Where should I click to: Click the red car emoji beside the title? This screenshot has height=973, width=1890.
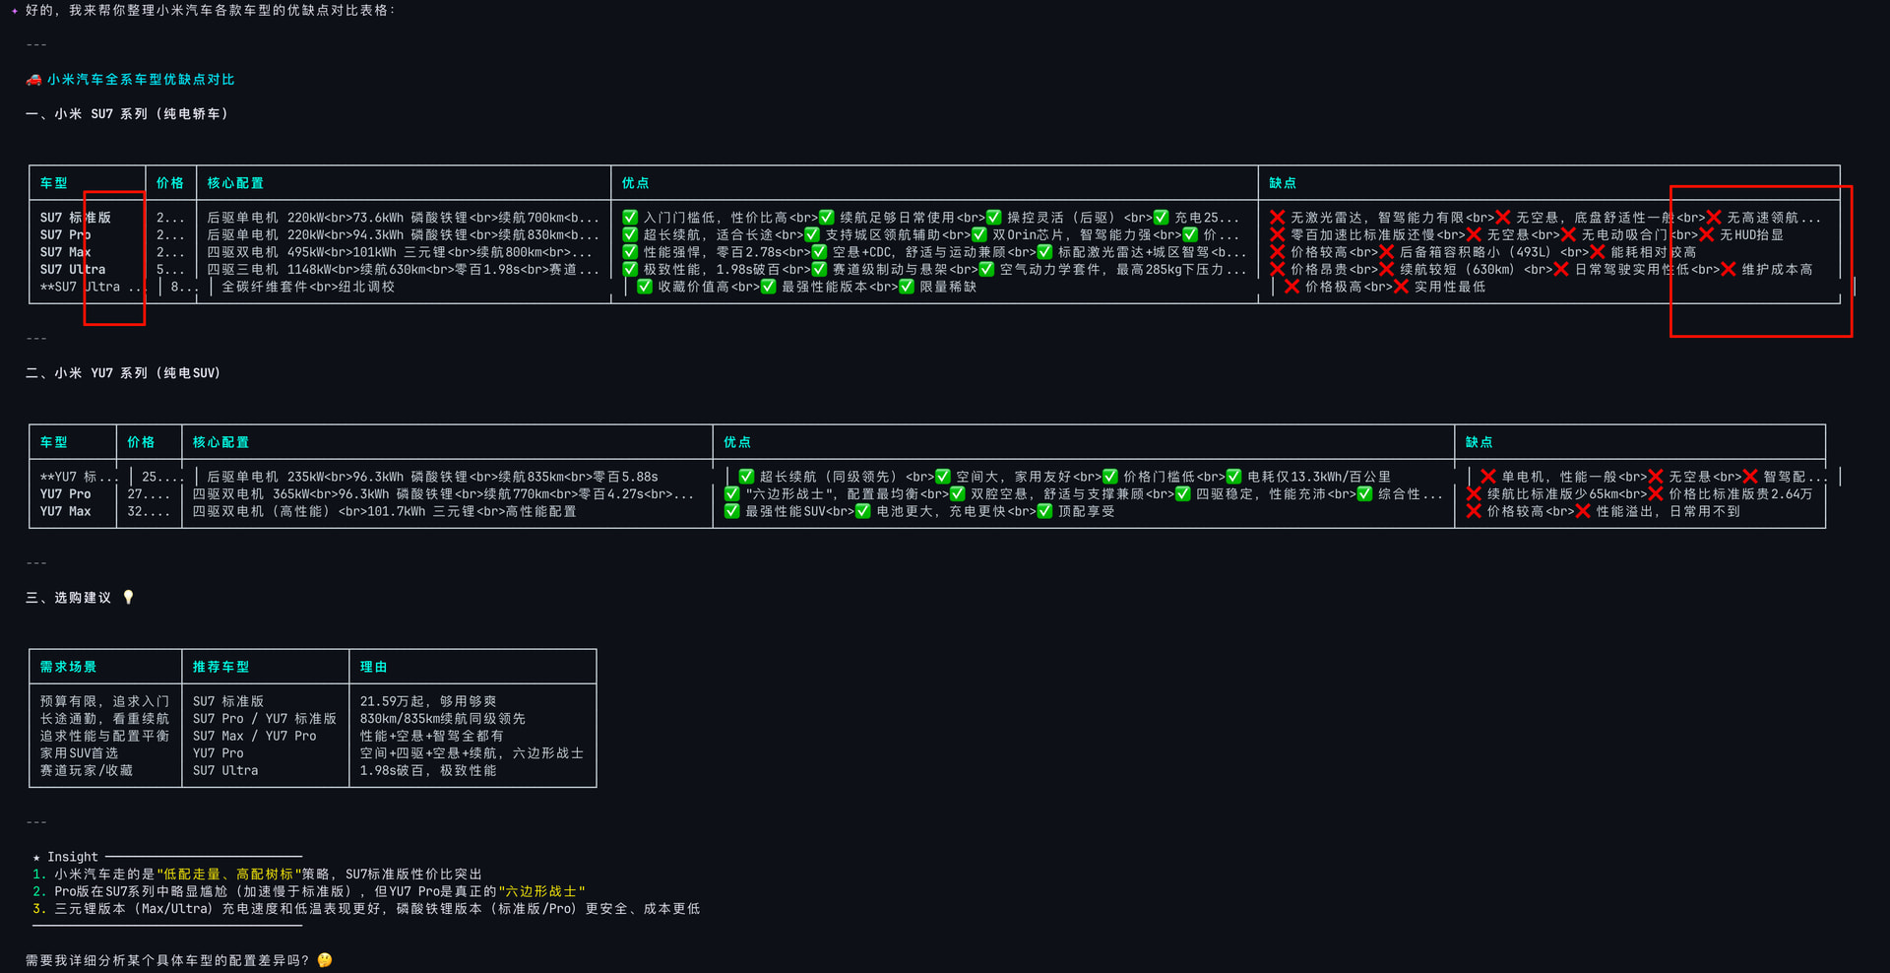coord(33,80)
